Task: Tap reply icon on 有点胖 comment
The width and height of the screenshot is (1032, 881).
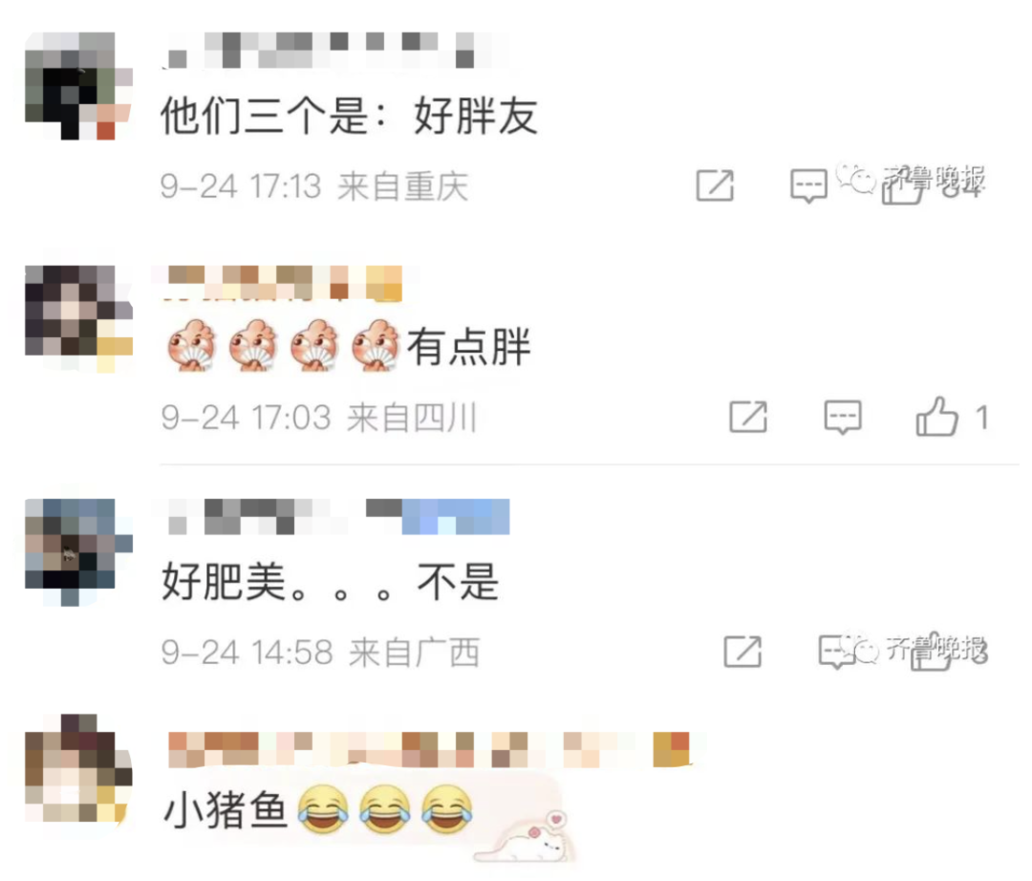Action: (x=843, y=418)
